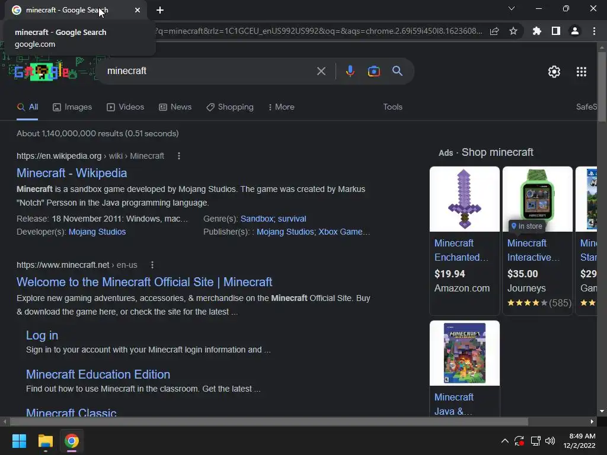Open the tab search chevron
Viewport: 607px width, 455px height.
512,8
